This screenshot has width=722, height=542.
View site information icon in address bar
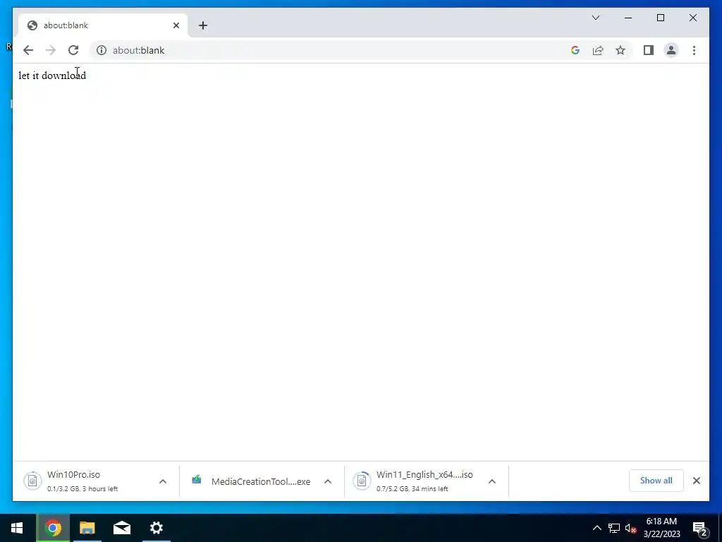pyautogui.click(x=102, y=50)
